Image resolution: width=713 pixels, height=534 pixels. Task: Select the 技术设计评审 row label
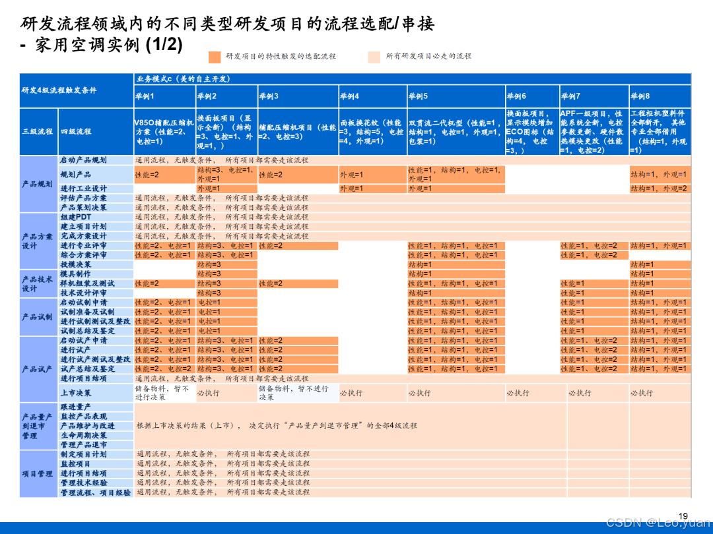(96, 293)
